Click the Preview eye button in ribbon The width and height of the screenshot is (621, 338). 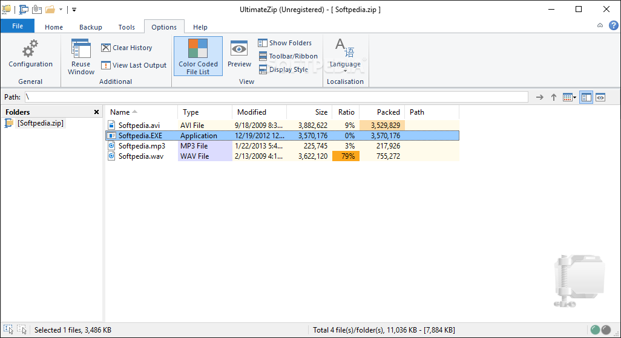click(x=239, y=53)
